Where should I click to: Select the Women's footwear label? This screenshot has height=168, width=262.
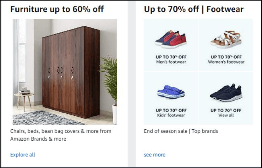[226, 62]
